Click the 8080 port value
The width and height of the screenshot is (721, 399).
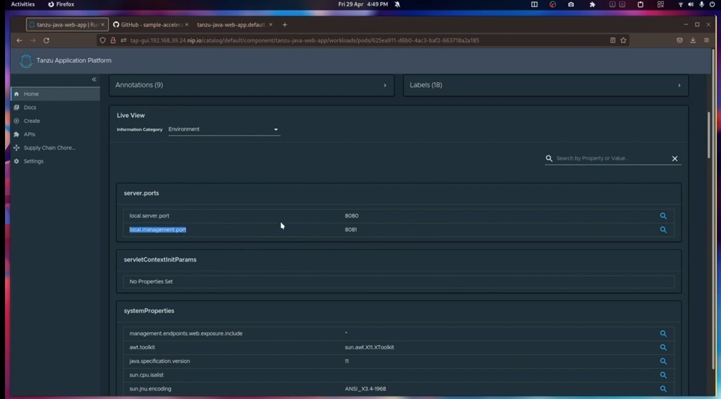[351, 216]
